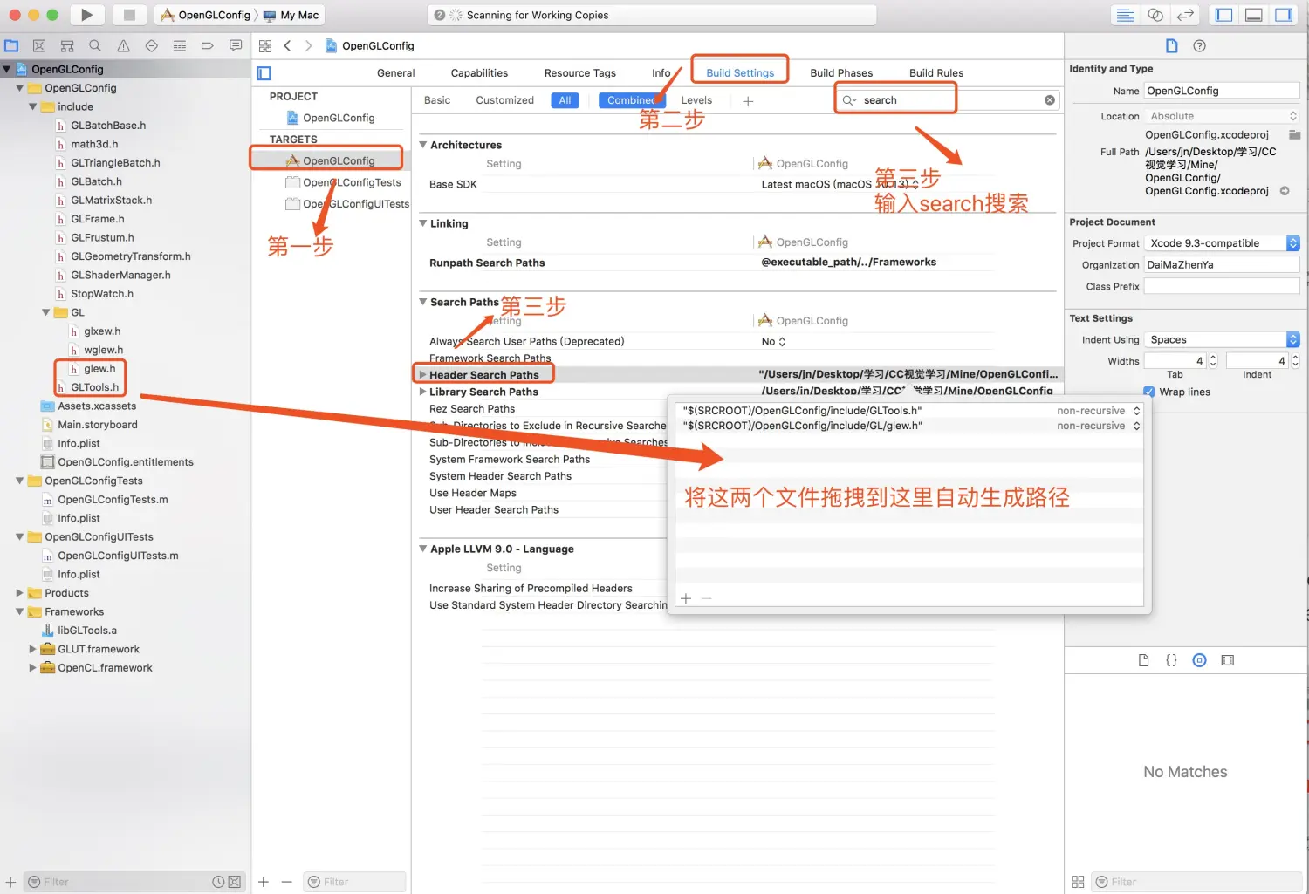Screen dimensions: 1309x894
Task: Switch to the Capabilities tab
Action: 479,73
